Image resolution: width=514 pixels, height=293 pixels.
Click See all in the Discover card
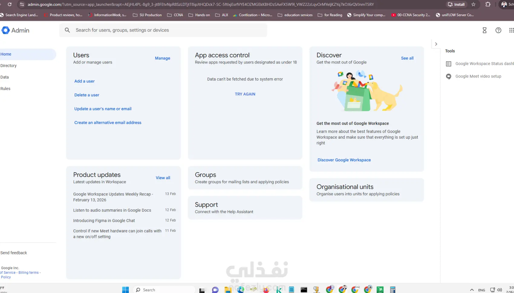pyautogui.click(x=407, y=58)
